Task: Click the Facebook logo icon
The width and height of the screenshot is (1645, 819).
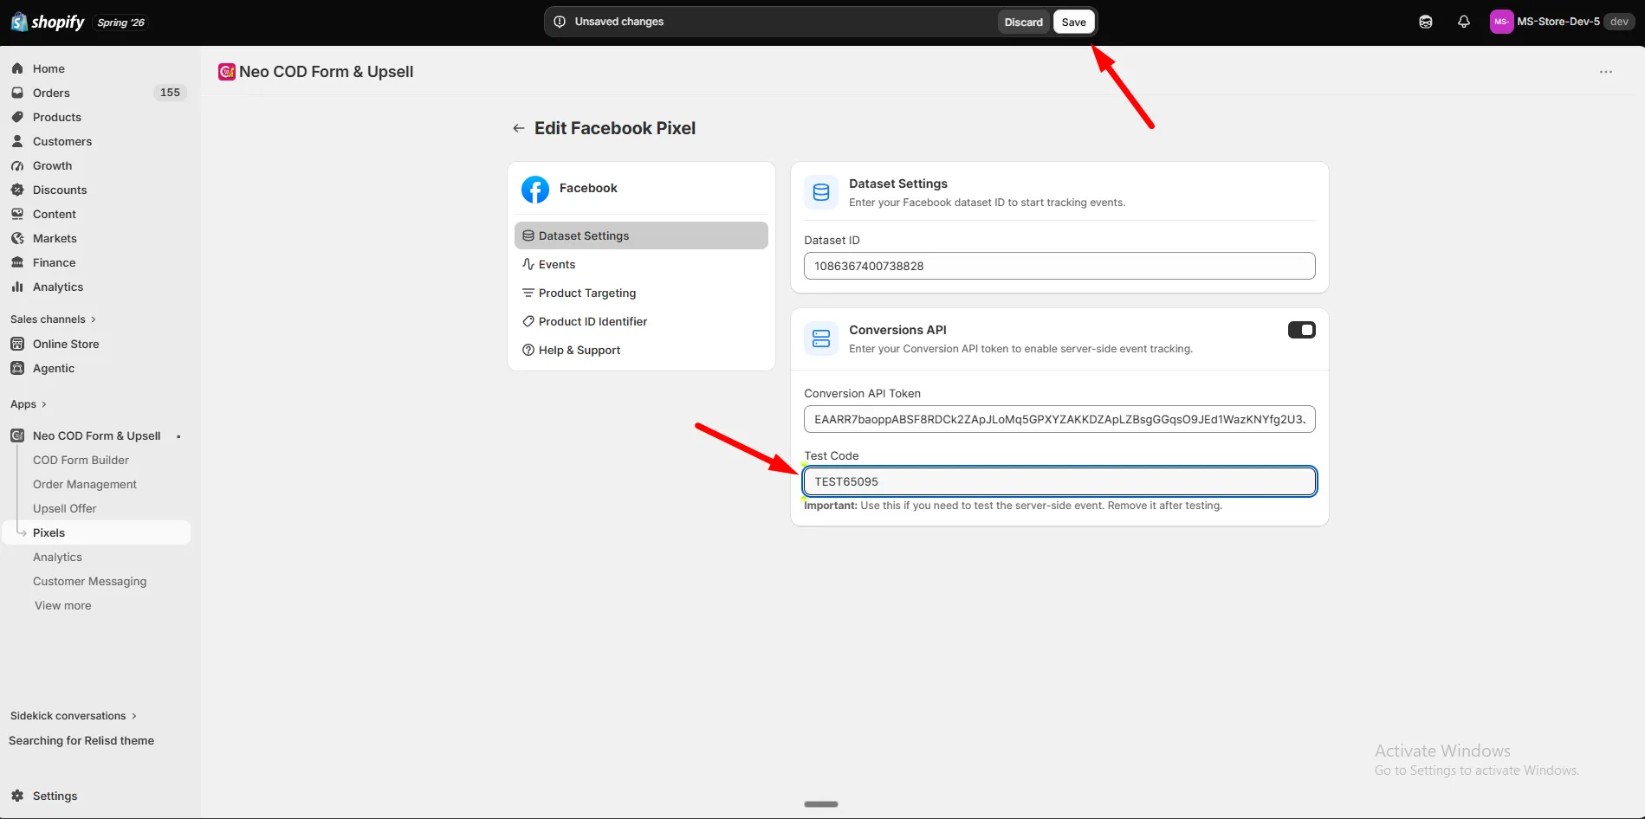Action: click(x=535, y=190)
